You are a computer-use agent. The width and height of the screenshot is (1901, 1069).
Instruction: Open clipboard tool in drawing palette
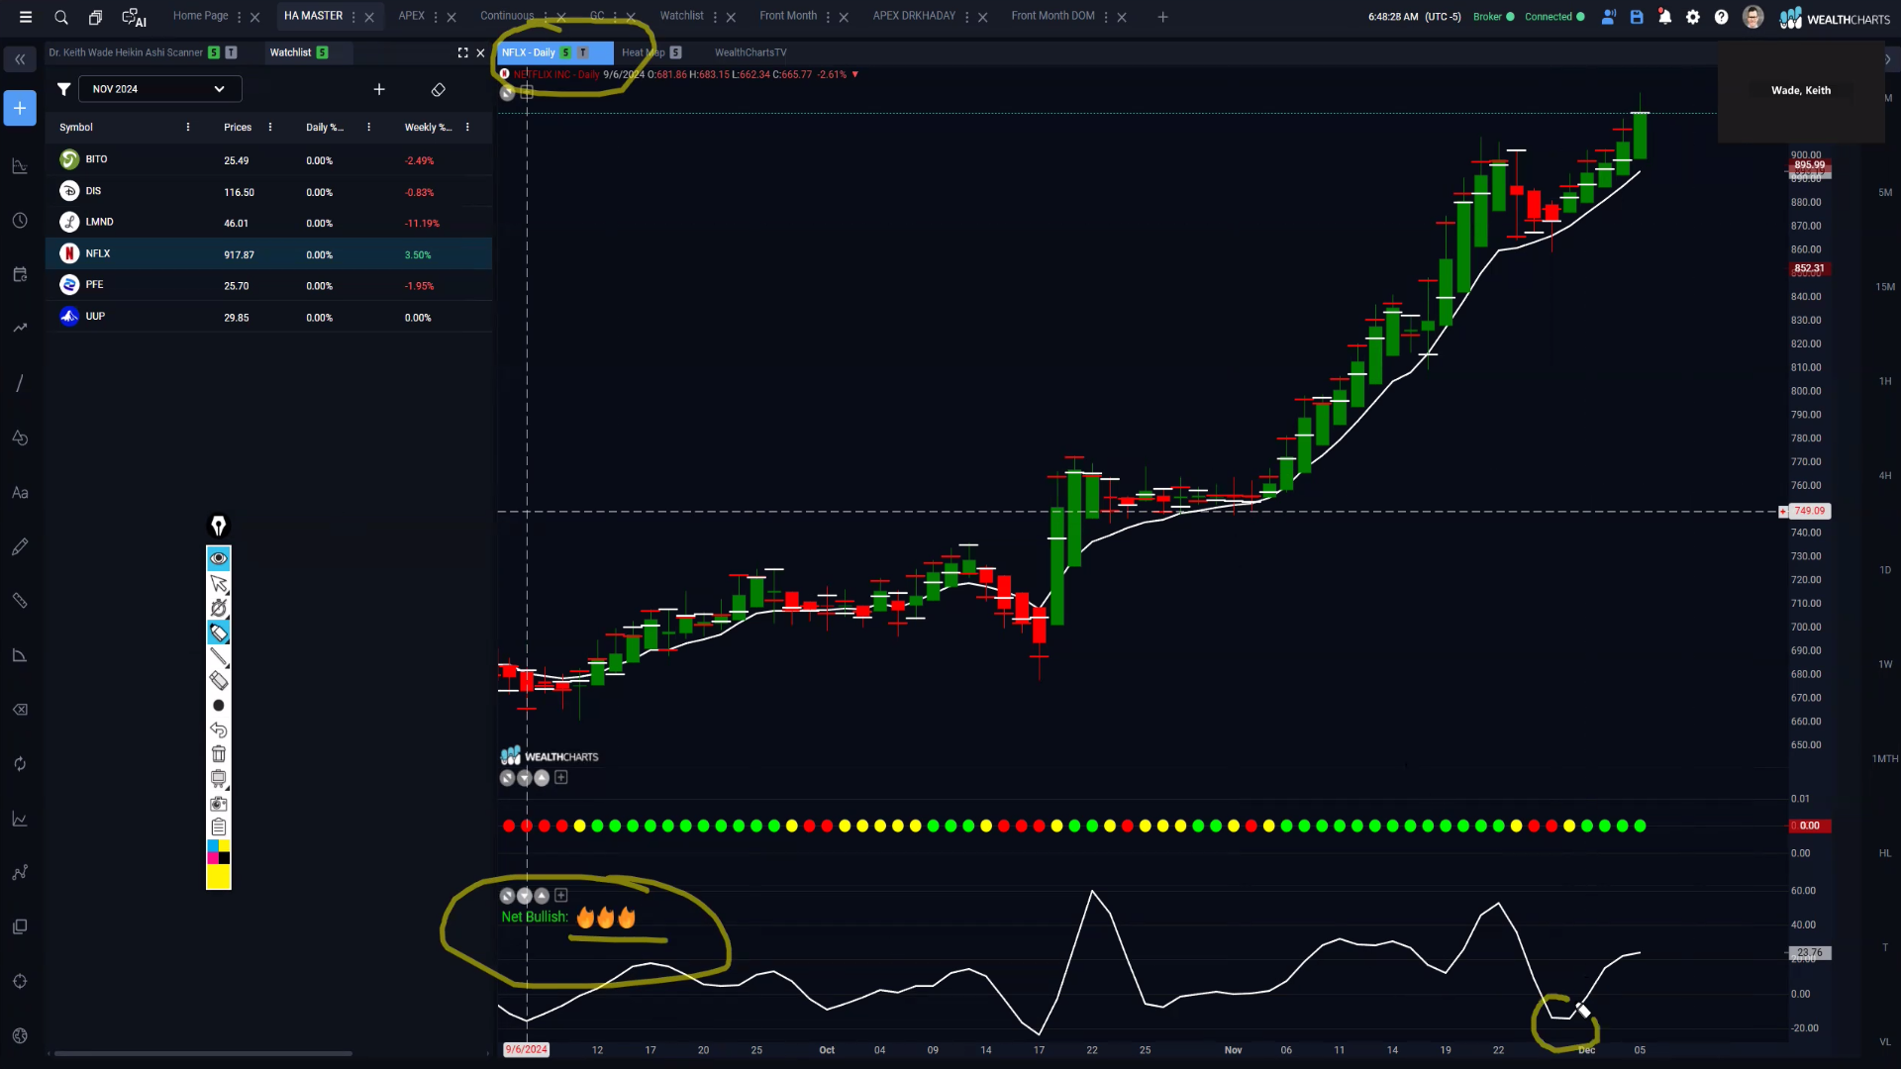click(x=219, y=827)
